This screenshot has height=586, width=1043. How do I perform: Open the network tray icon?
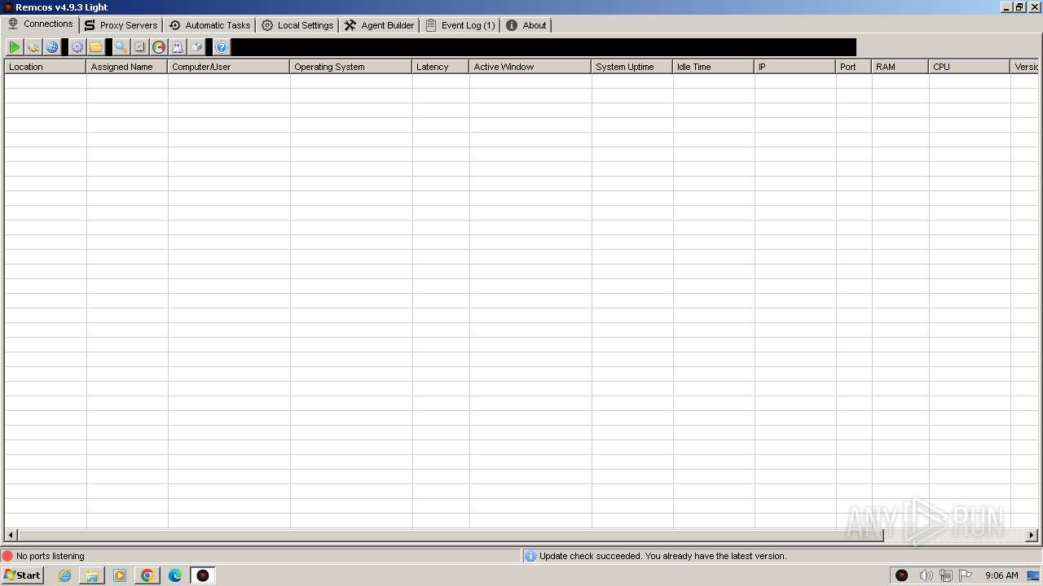click(x=946, y=575)
